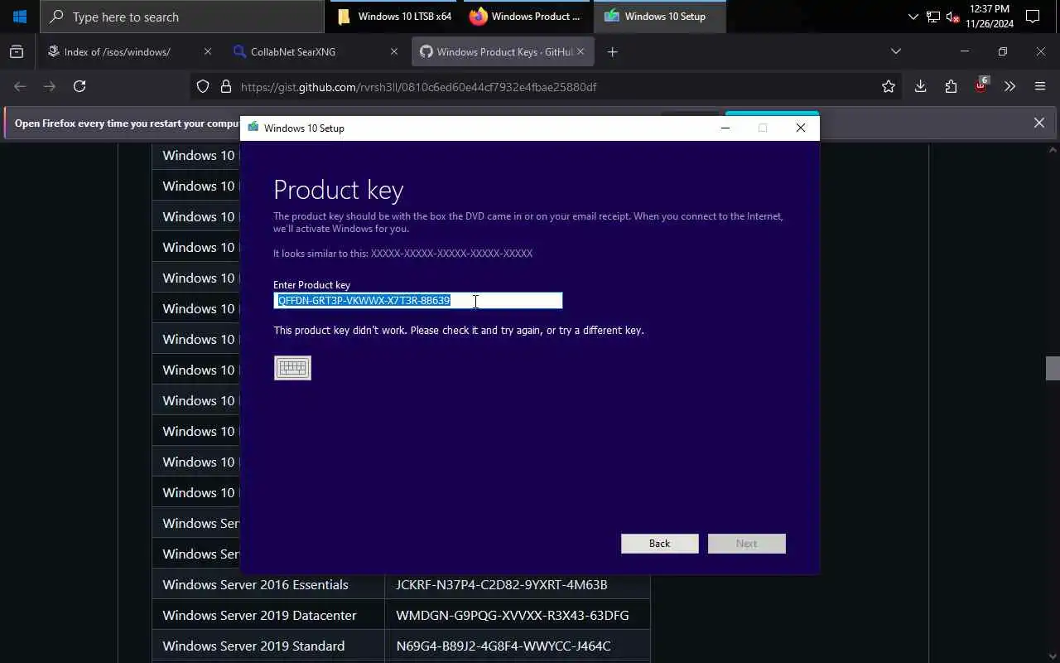This screenshot has height=663, width=1060.
Task: Minimize the Firefox window
Action: (964, 51)
